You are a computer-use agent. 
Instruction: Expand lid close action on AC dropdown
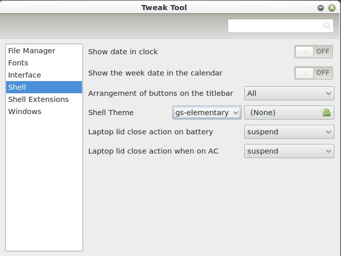289,151
